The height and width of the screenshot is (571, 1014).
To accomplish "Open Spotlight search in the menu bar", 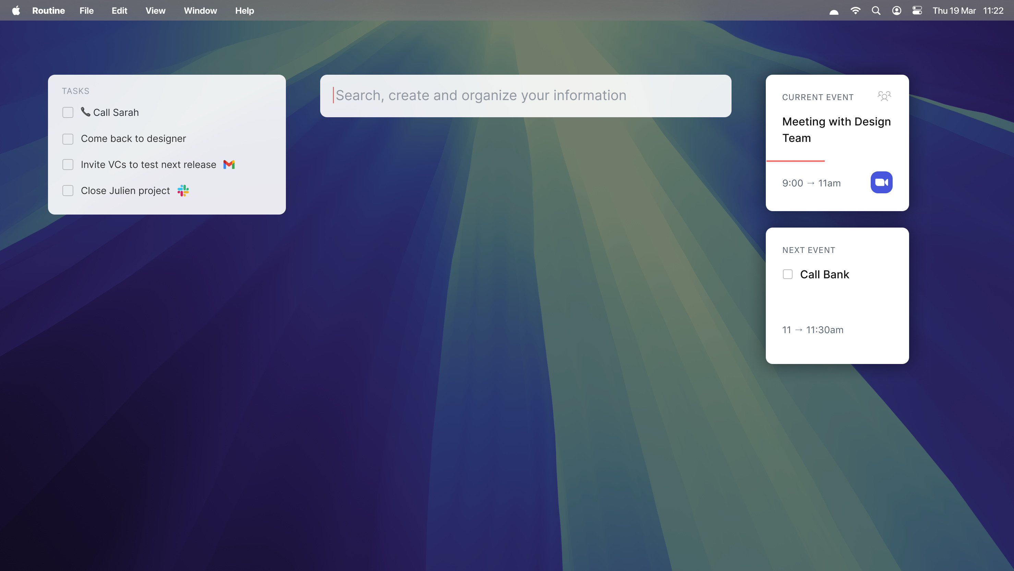I will [876, 11].
